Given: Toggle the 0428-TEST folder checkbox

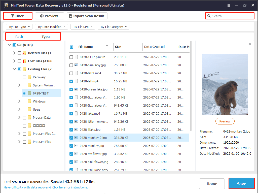Looking at the screenshot, I should coord(24,93).
